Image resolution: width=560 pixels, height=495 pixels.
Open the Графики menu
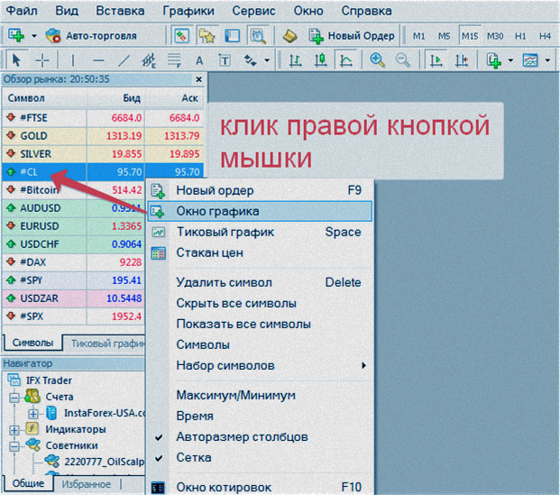point(188,11)
